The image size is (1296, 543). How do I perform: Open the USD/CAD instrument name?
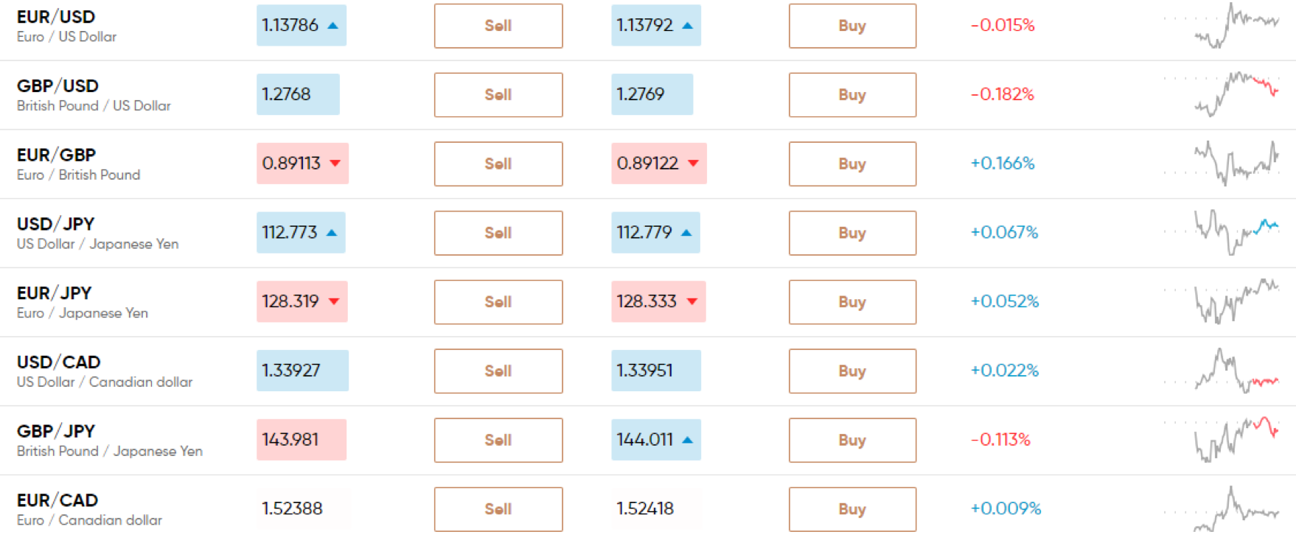pyautogui.click(x=59, y=362)
